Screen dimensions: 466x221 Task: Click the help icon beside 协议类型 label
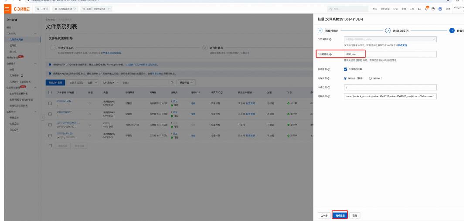point(328,78)
